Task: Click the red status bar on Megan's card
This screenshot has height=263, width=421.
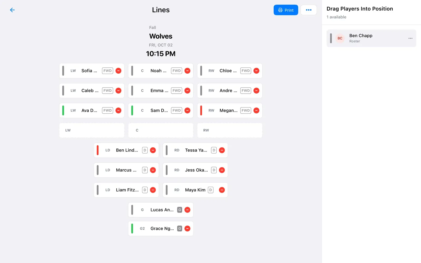Action: pos(201,110)
